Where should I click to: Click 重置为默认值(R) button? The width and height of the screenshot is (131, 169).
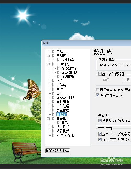[x=58, y=151]
